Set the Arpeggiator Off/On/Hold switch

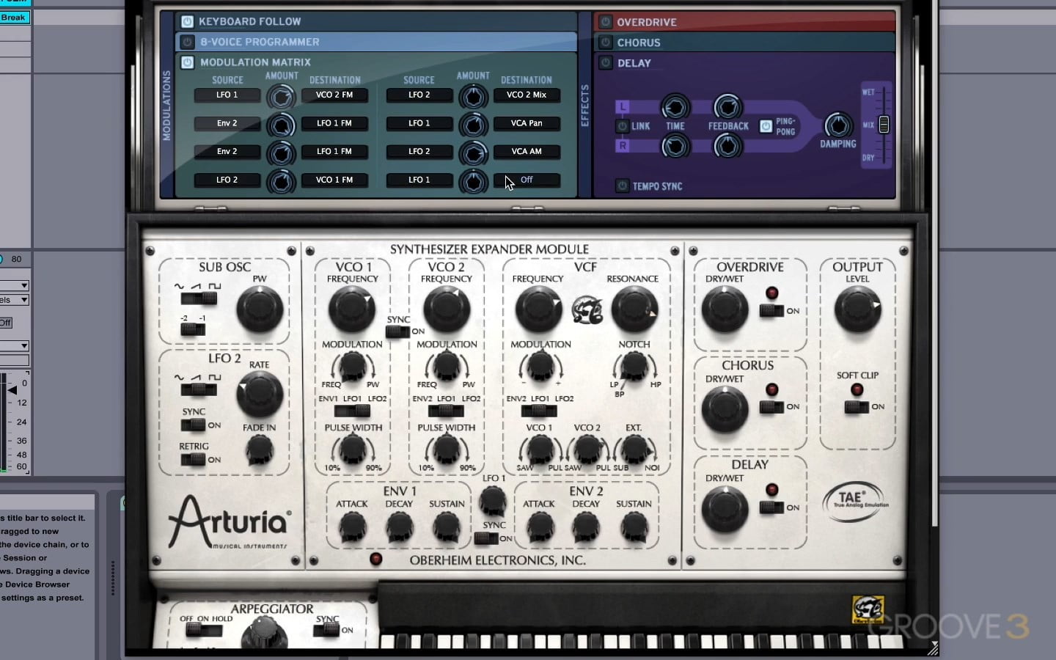tap(204, 630)
